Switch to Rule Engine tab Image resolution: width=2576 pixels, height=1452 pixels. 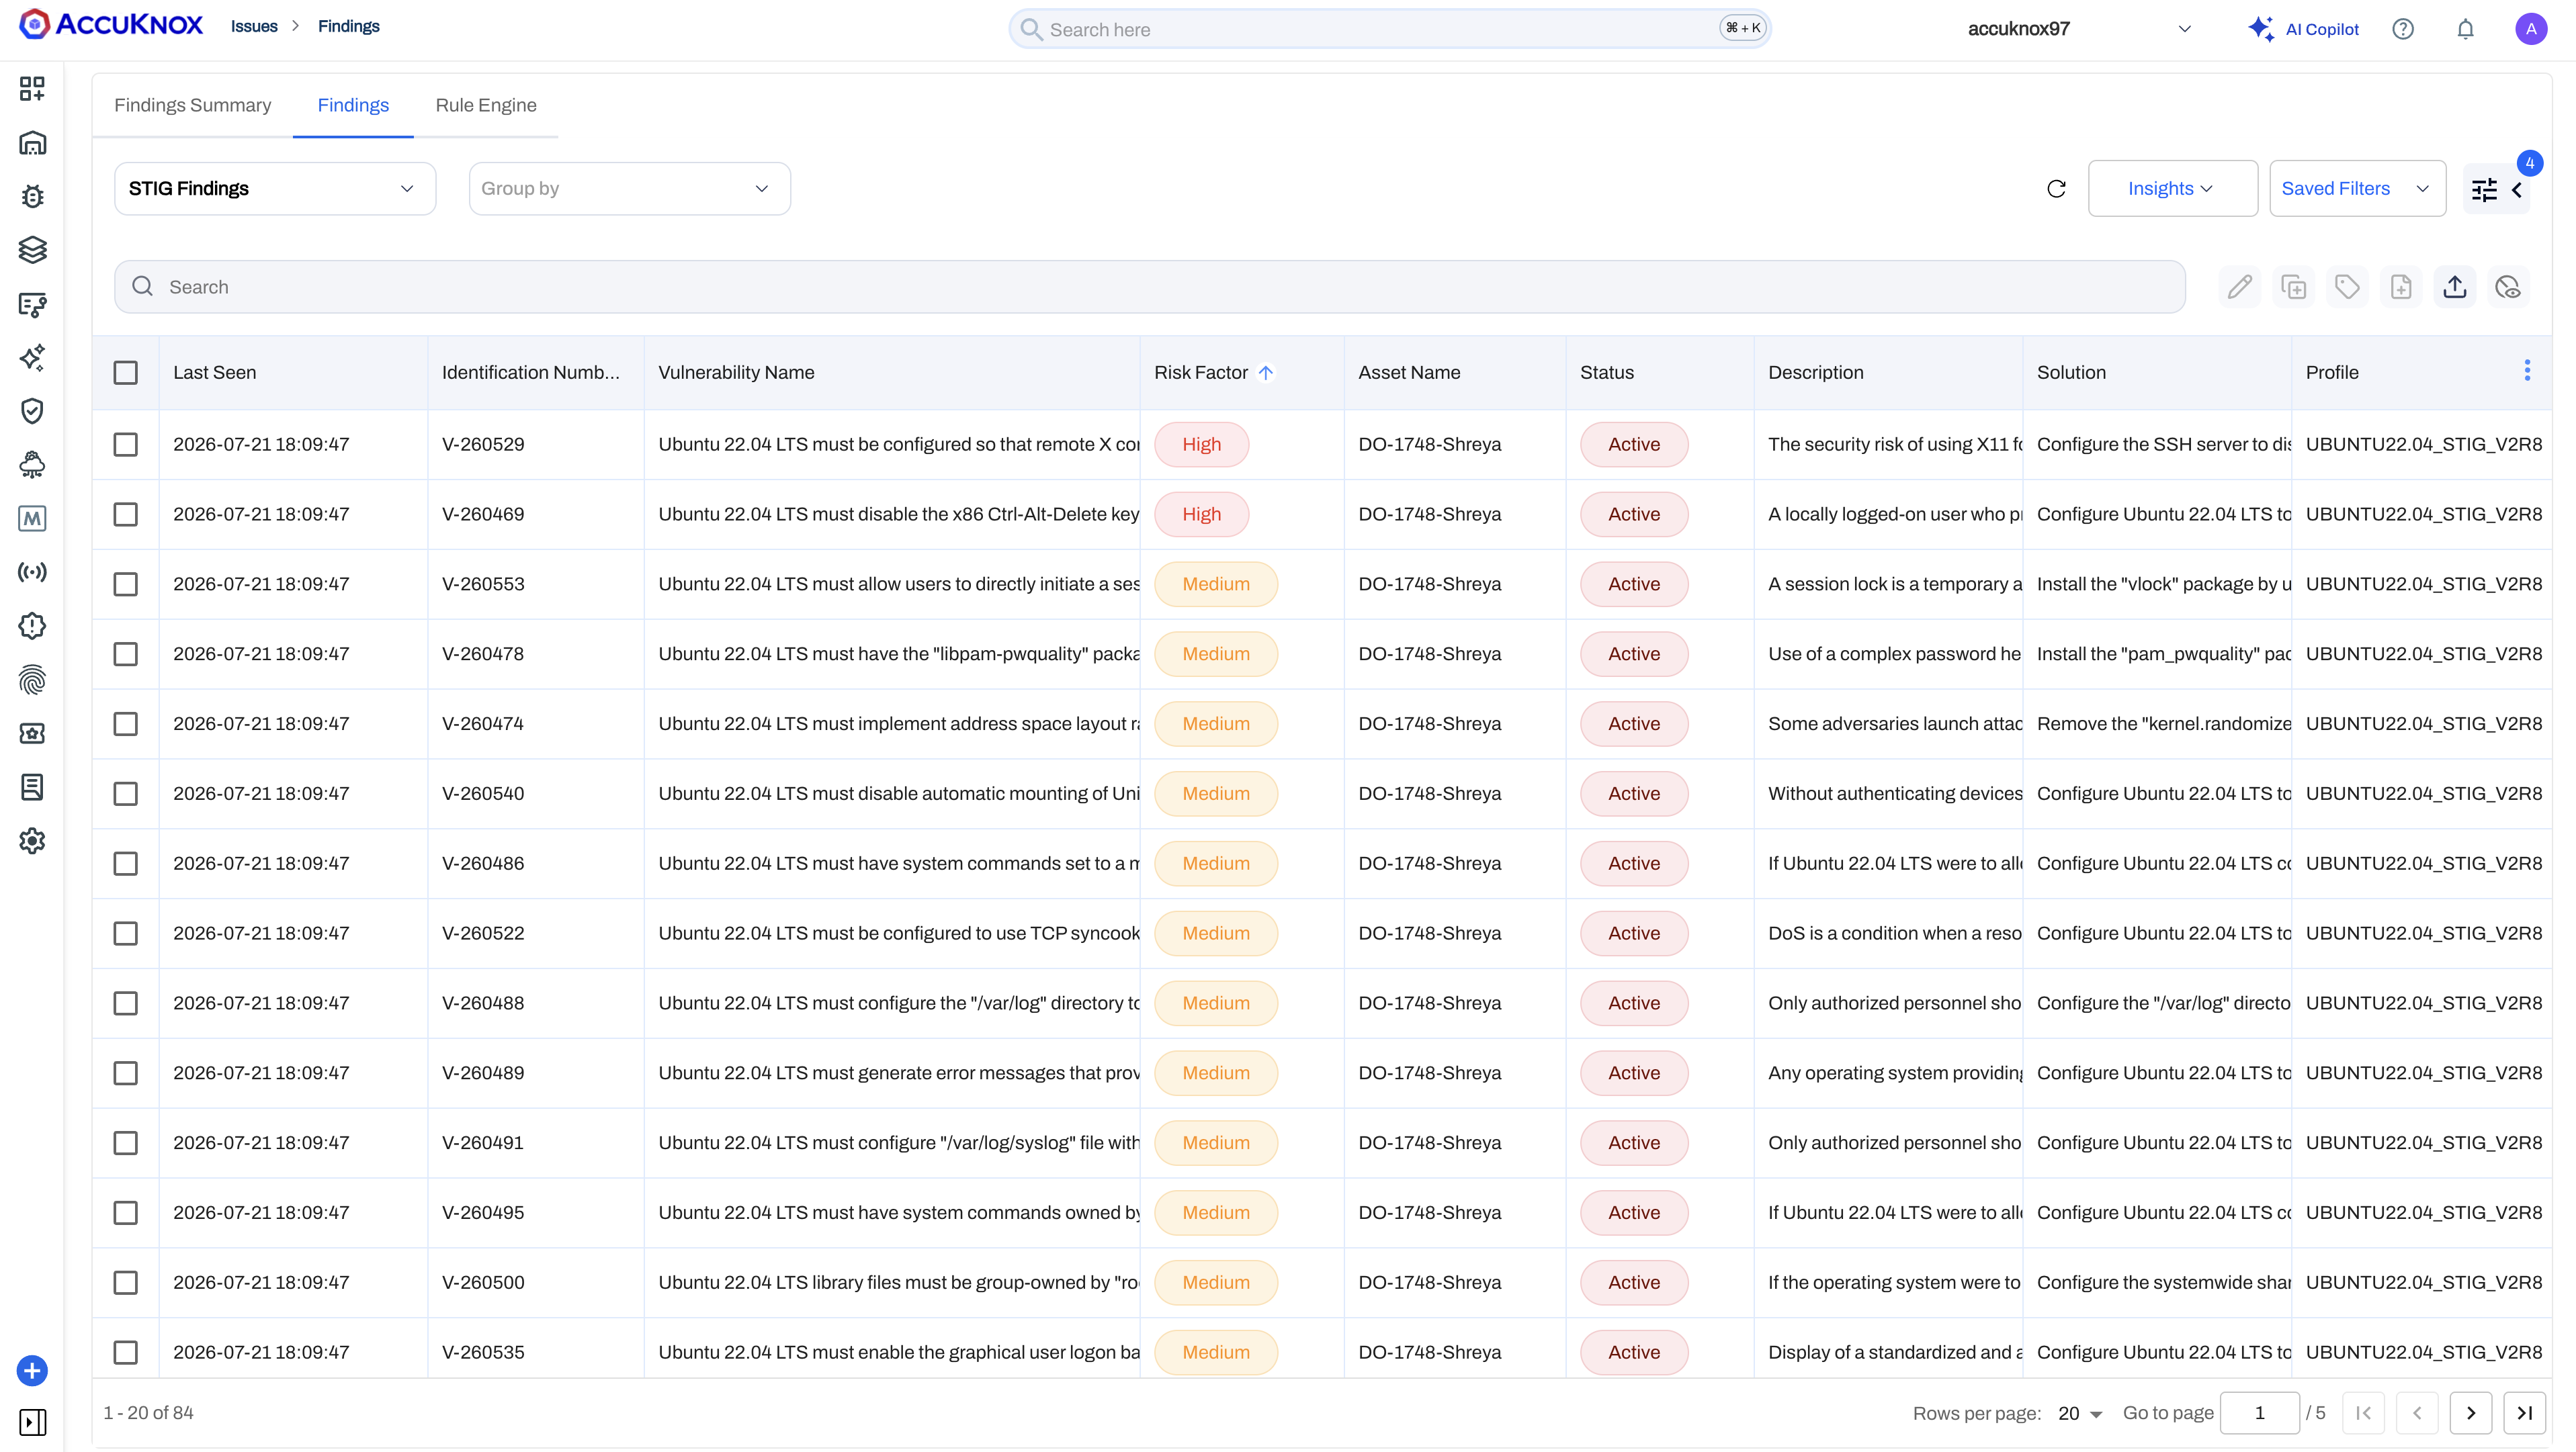pos(486,105)
